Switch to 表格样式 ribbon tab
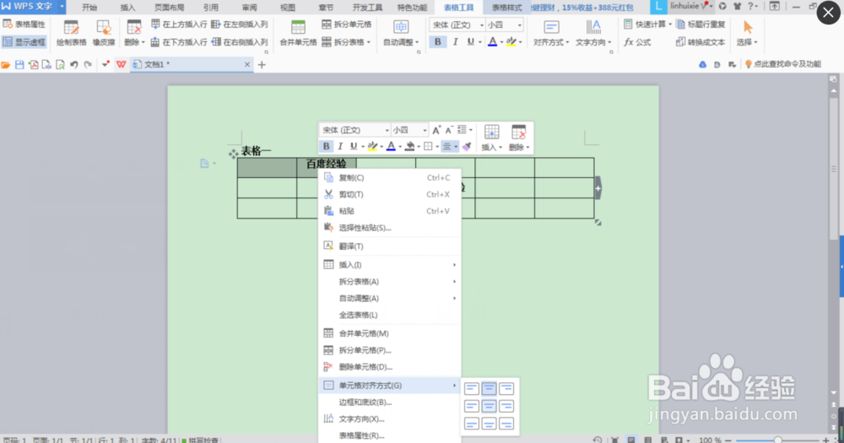The width and height of the screenshot is (844, 443). pos(506,8)
